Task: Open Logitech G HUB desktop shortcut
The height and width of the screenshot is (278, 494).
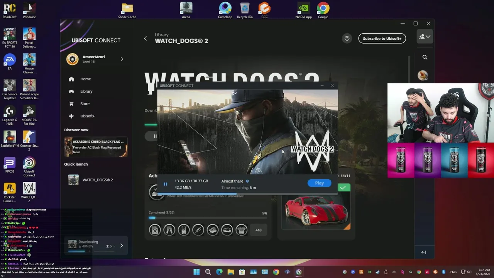Action: point(10,115)
